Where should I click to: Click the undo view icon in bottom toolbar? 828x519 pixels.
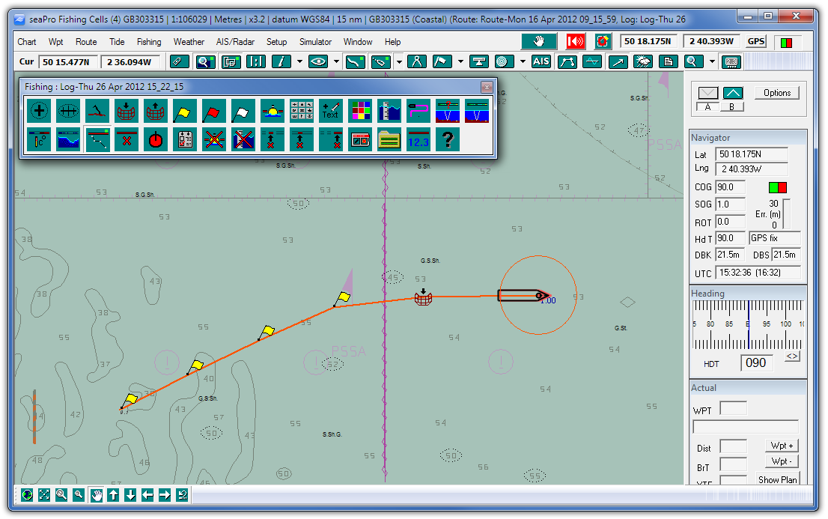(182, 495)
